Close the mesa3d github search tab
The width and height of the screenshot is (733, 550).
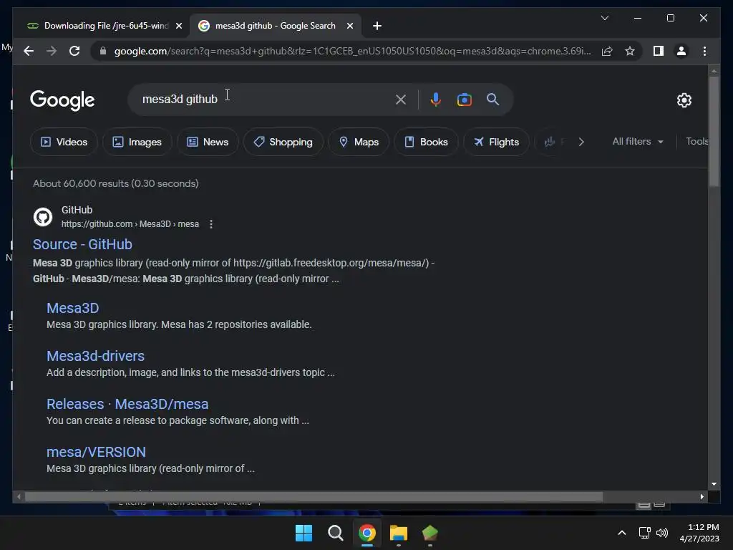point(349,26)
